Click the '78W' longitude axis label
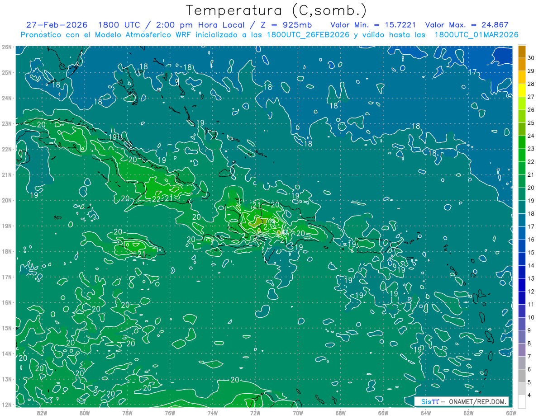The image size is (543, 419). (x=127, y=413)
